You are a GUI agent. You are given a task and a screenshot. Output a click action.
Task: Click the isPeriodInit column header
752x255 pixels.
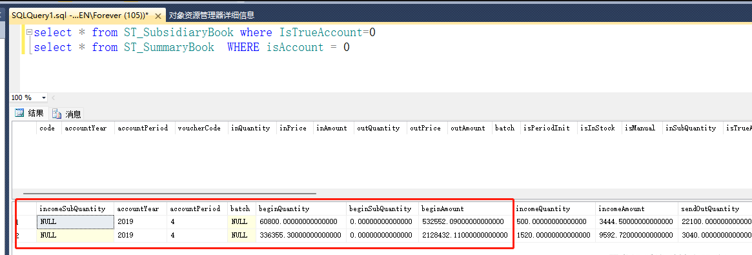click(548, 128)
